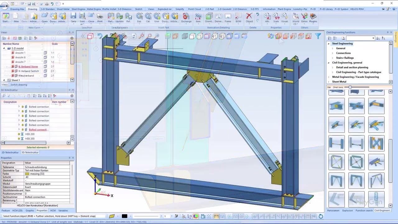Open the HELiOS PDM ribbon tab
398x224 pixels.
coord(357,9)
